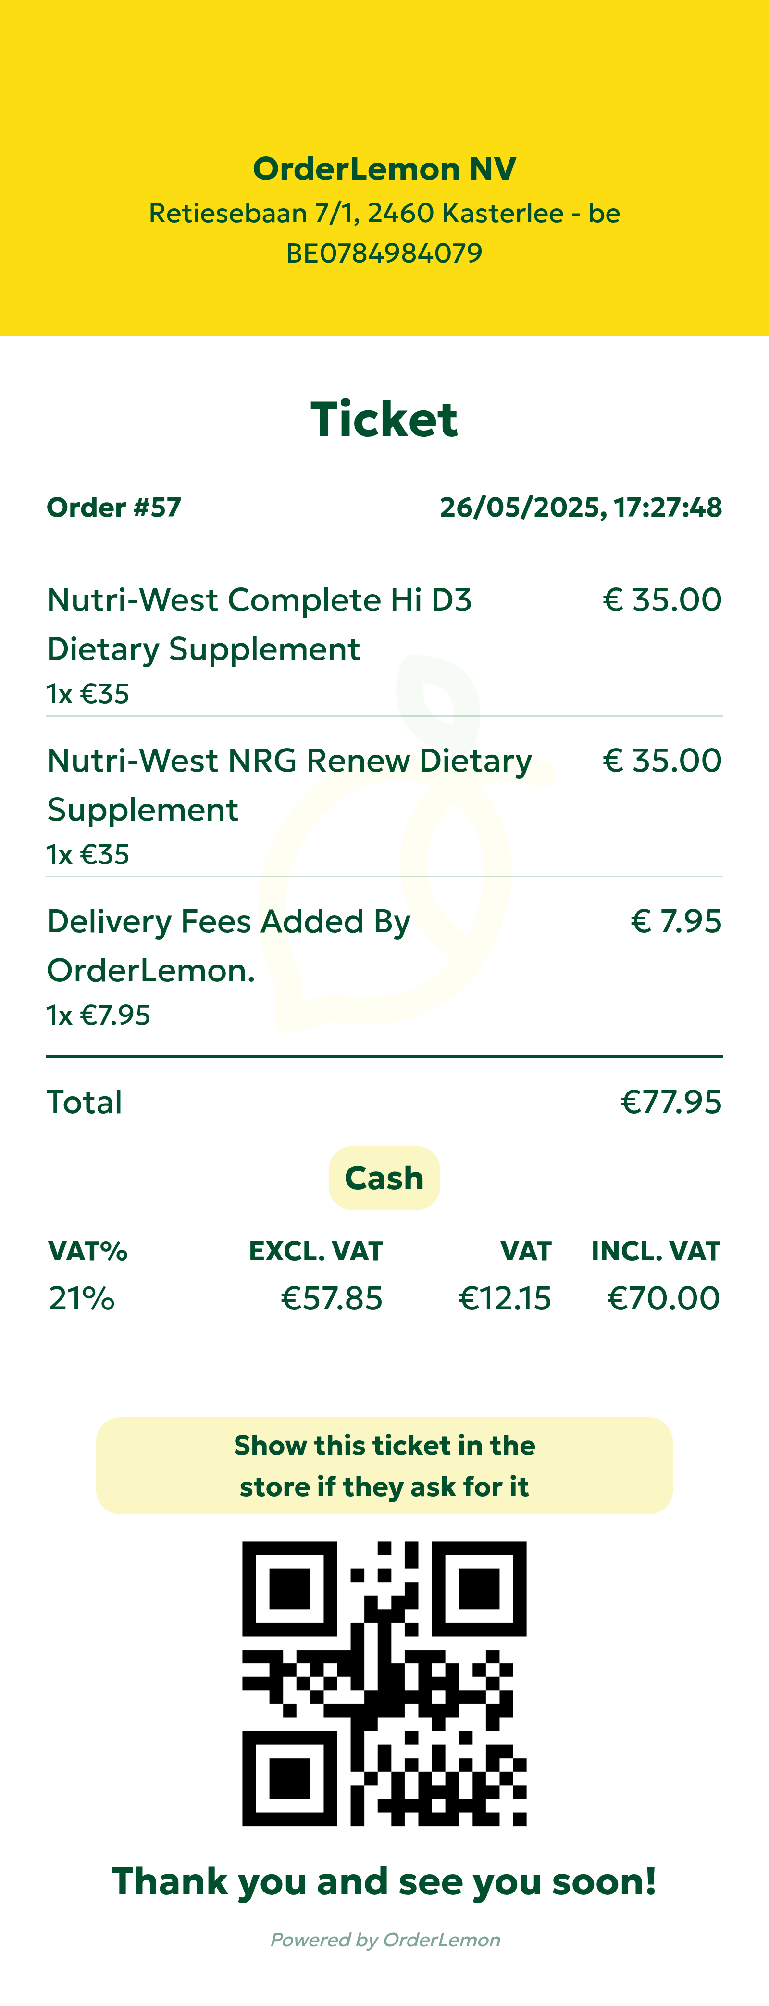Screen dimensions: 769x2006
Task: Click the Ticket heading
Action: [x=384, y=419]
